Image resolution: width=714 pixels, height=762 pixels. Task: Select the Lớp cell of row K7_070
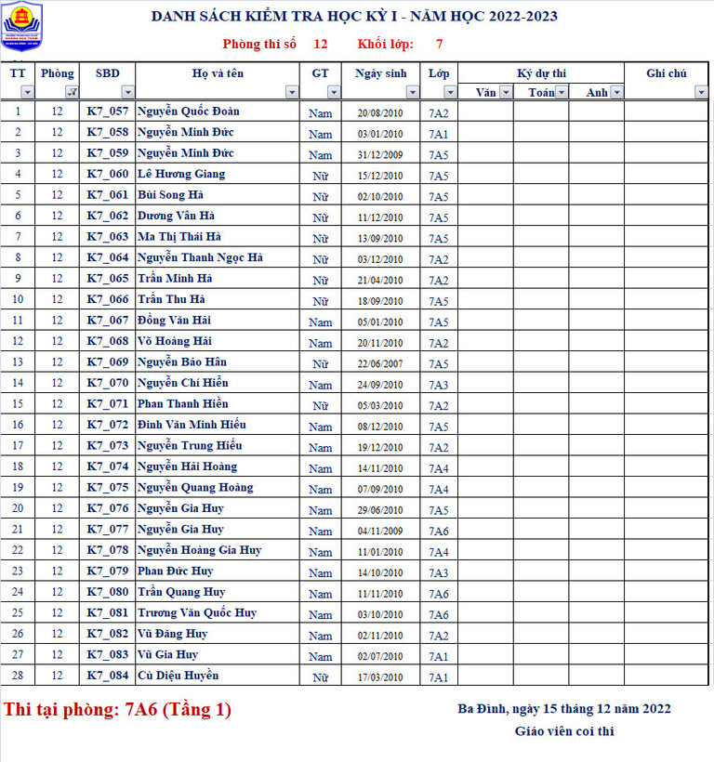click(439, 385)
